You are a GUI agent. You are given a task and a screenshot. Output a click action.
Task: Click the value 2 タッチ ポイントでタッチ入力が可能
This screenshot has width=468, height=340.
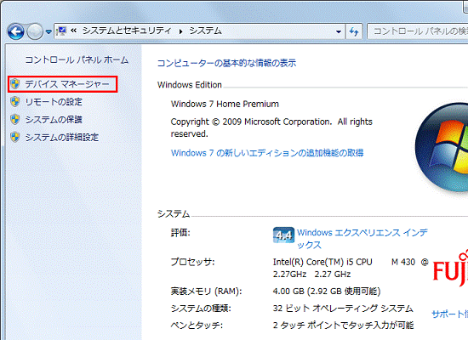point(343,325)
